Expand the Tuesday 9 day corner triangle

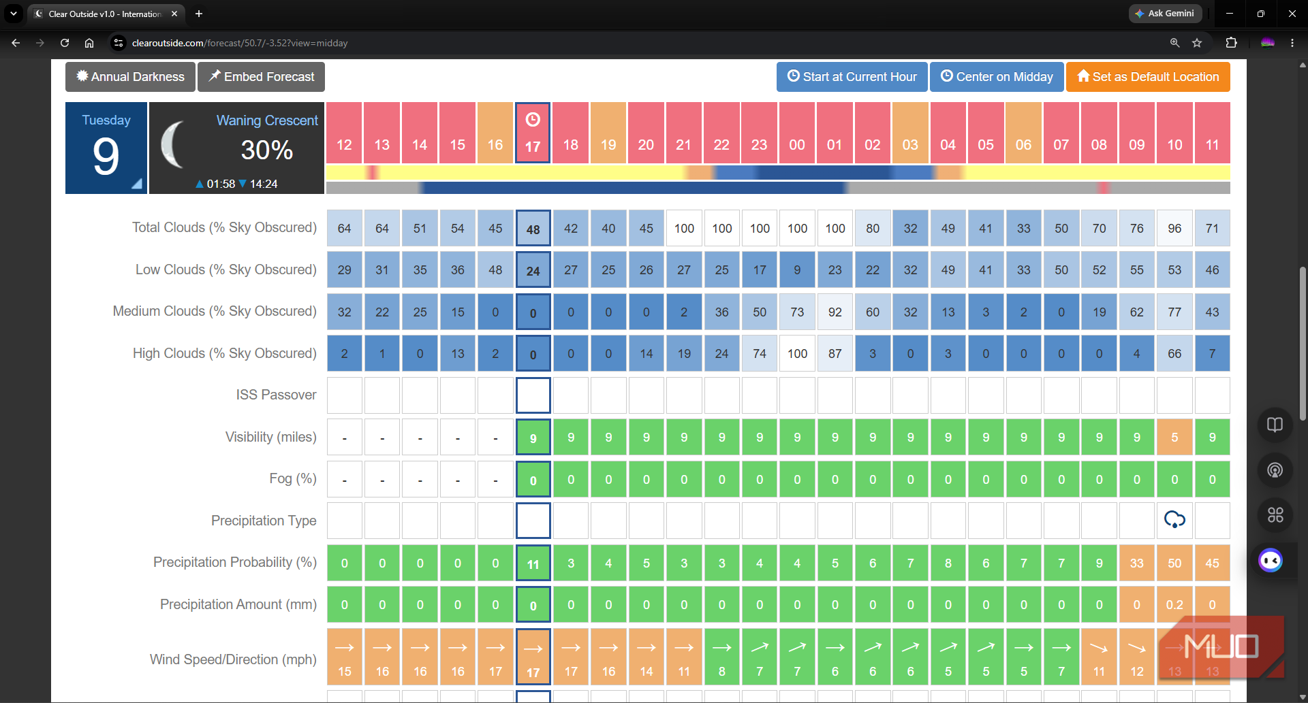pos(137,183)
